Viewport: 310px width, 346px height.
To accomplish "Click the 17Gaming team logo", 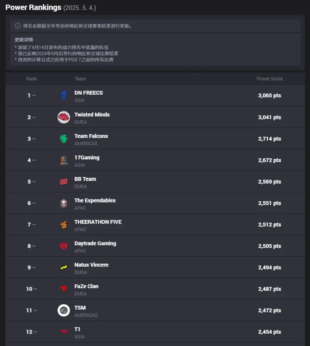I will [x=64, y=160].
